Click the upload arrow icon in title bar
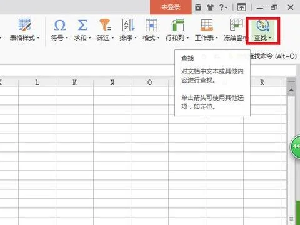 [242, 7]
